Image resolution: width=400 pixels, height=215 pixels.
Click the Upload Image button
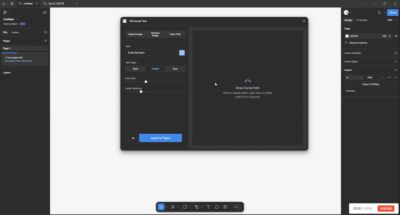point(135,34)
